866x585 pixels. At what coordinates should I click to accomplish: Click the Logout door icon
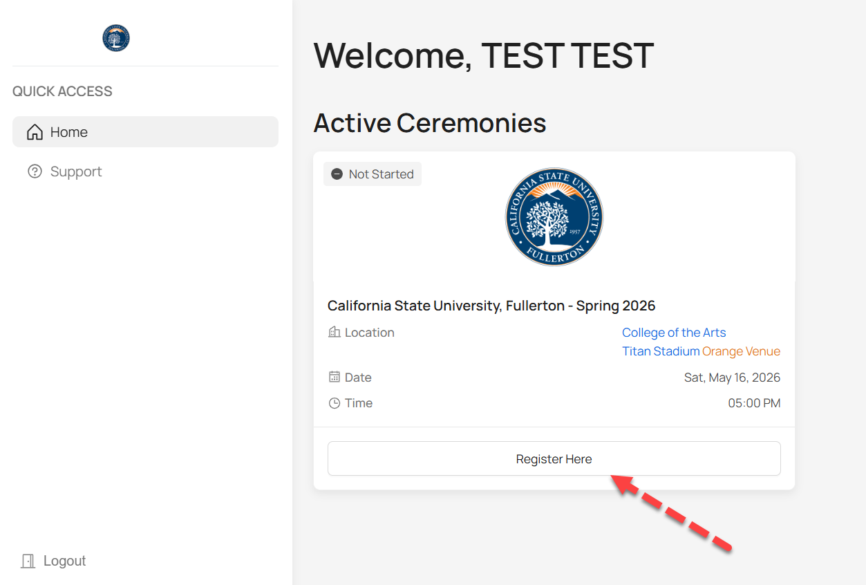coord(26,560)
